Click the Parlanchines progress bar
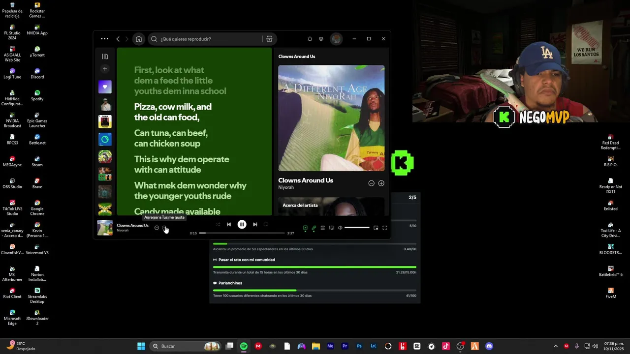 (315, 291)
